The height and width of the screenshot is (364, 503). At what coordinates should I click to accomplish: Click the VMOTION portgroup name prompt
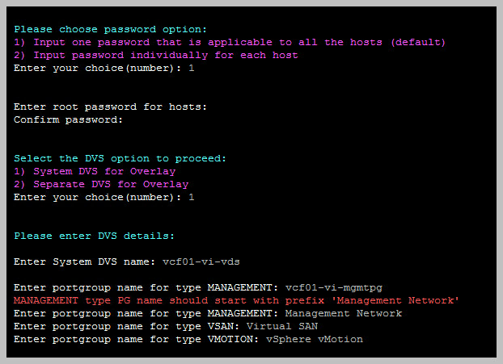pyautogui.click(x=139, y=339)
